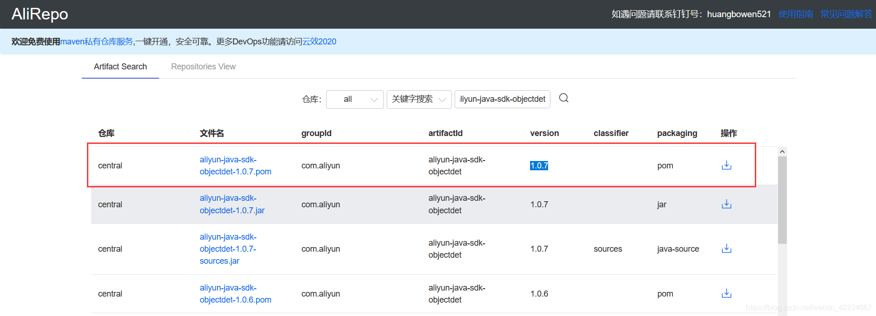Click the scroll up arrow of results list

coord(782,151)
